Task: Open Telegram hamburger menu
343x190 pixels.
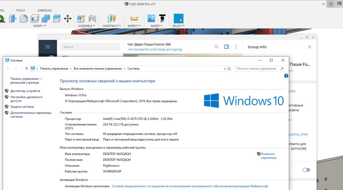Action: tap(48, 47)
